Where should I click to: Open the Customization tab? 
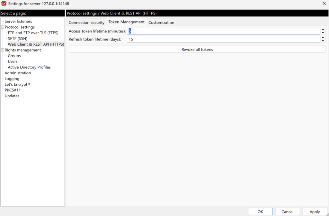pyautogui.click(x=161, y=23)
